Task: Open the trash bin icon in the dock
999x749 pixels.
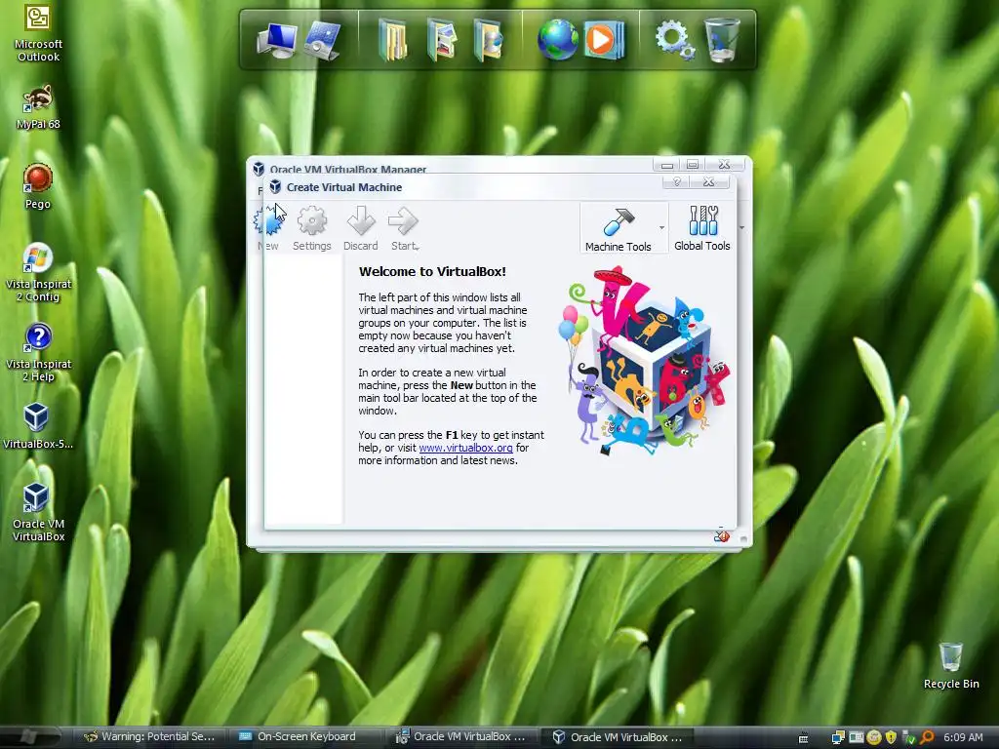Action: coord(722,39)
